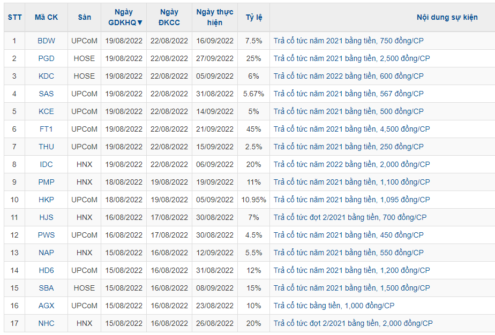Select the KDC ticker in row 3
Image resolution: width=495 pixels, height=335 pixels.
pyautogui.click(x=46, y=76)
